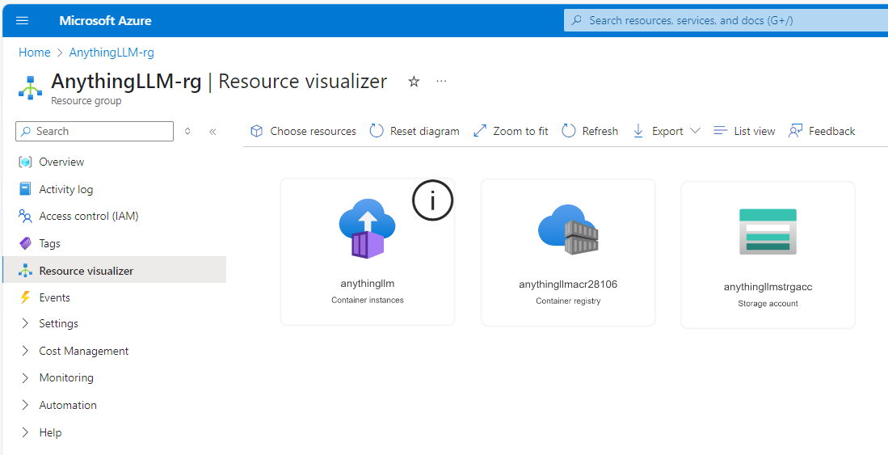The width and height of the screenshot is (888, 455).
Task: Click the anythingllm resource name
Action: [x=368, y=284]
